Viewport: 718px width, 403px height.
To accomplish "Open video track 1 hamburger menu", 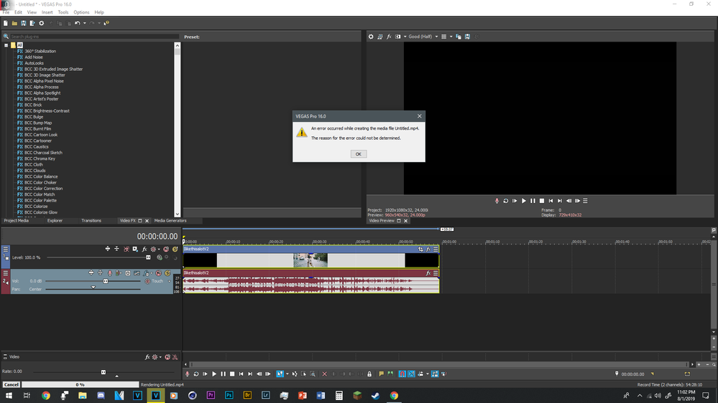I will (x=6, y=249).
